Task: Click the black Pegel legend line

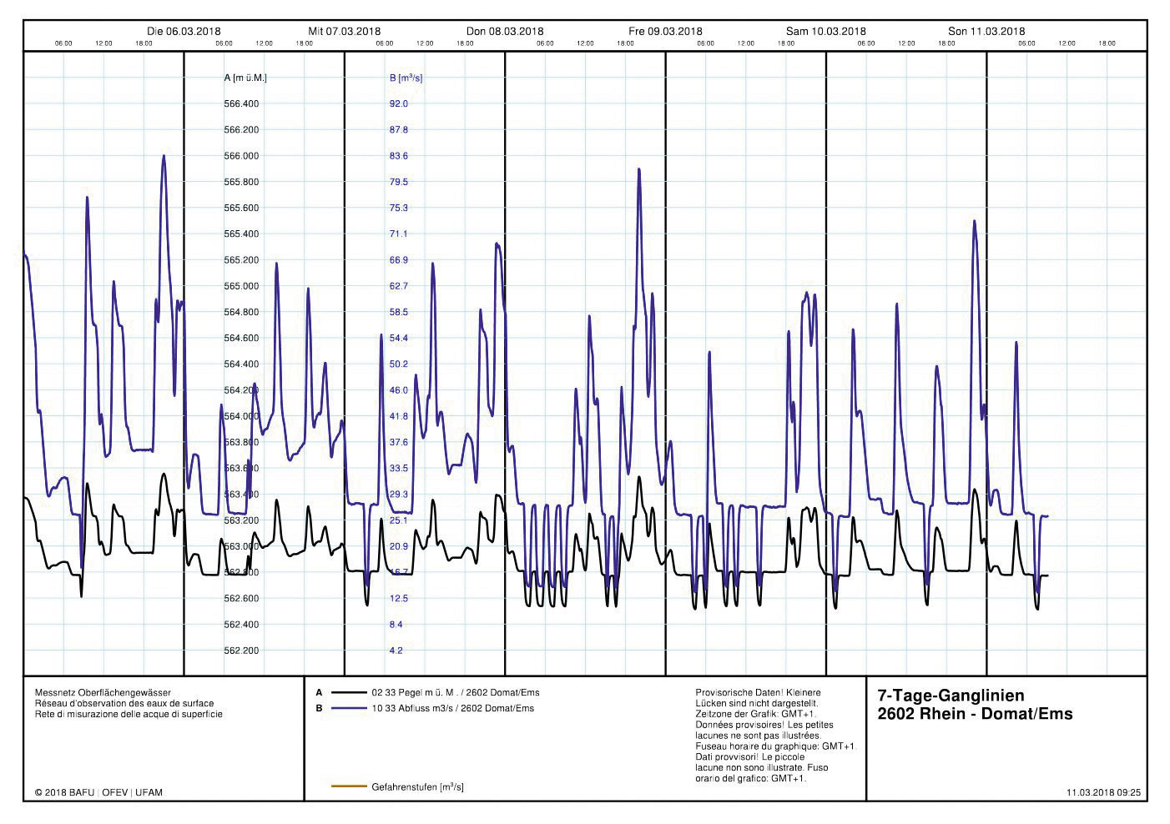Action: pos(349,693)
